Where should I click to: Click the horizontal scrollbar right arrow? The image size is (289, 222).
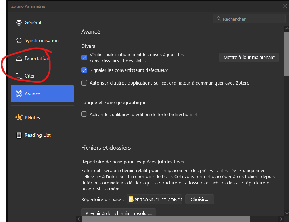[281, 219]
